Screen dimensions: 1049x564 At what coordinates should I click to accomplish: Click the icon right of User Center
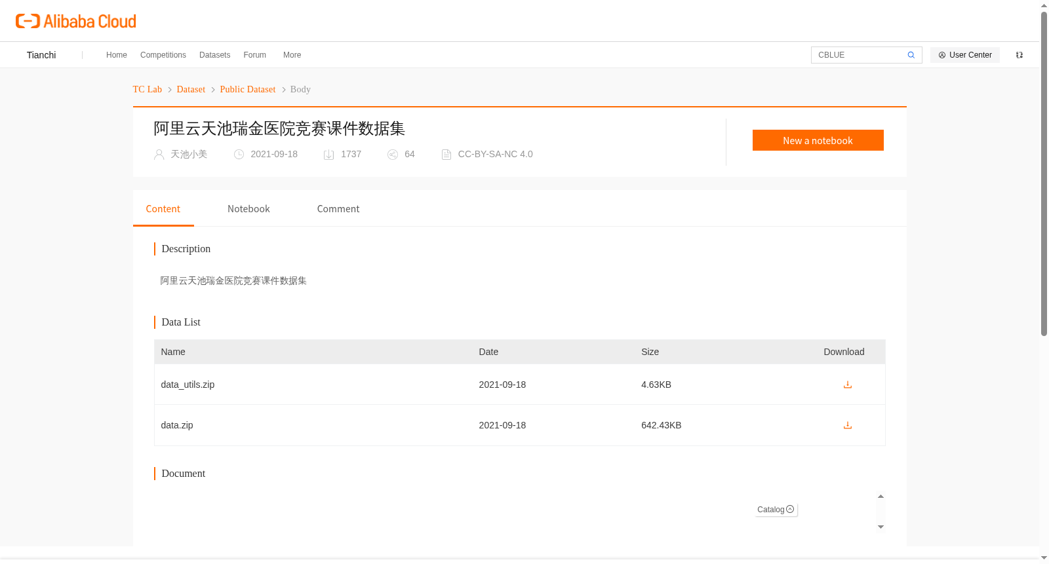pos(1019,55)
